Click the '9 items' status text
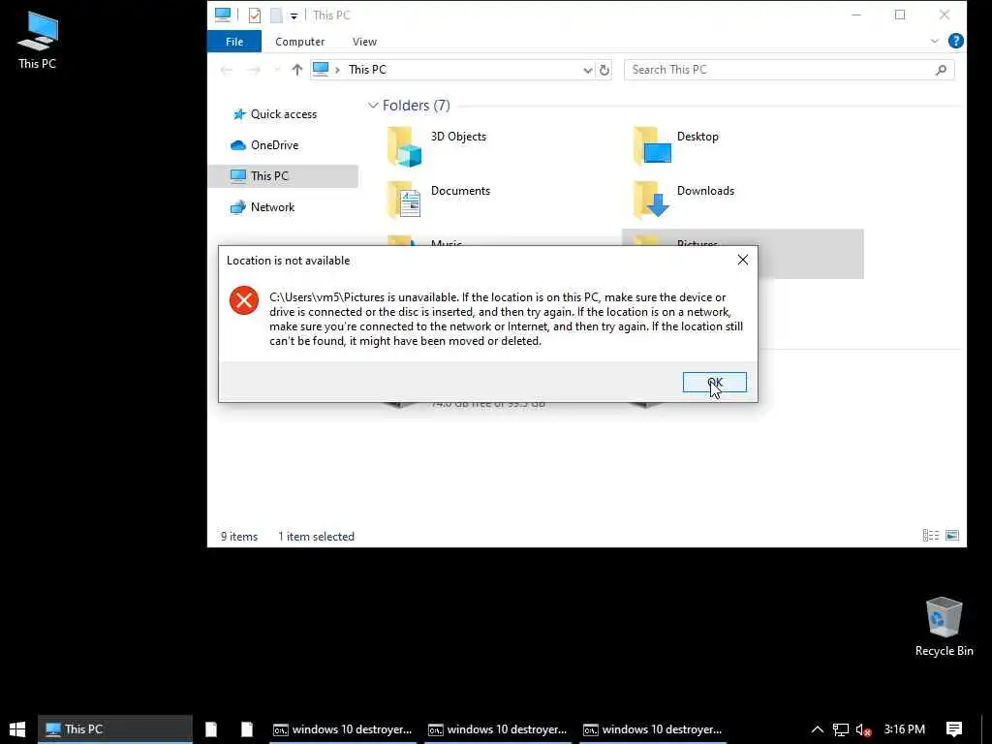992x744 pixels. click(x=239, y=537)
